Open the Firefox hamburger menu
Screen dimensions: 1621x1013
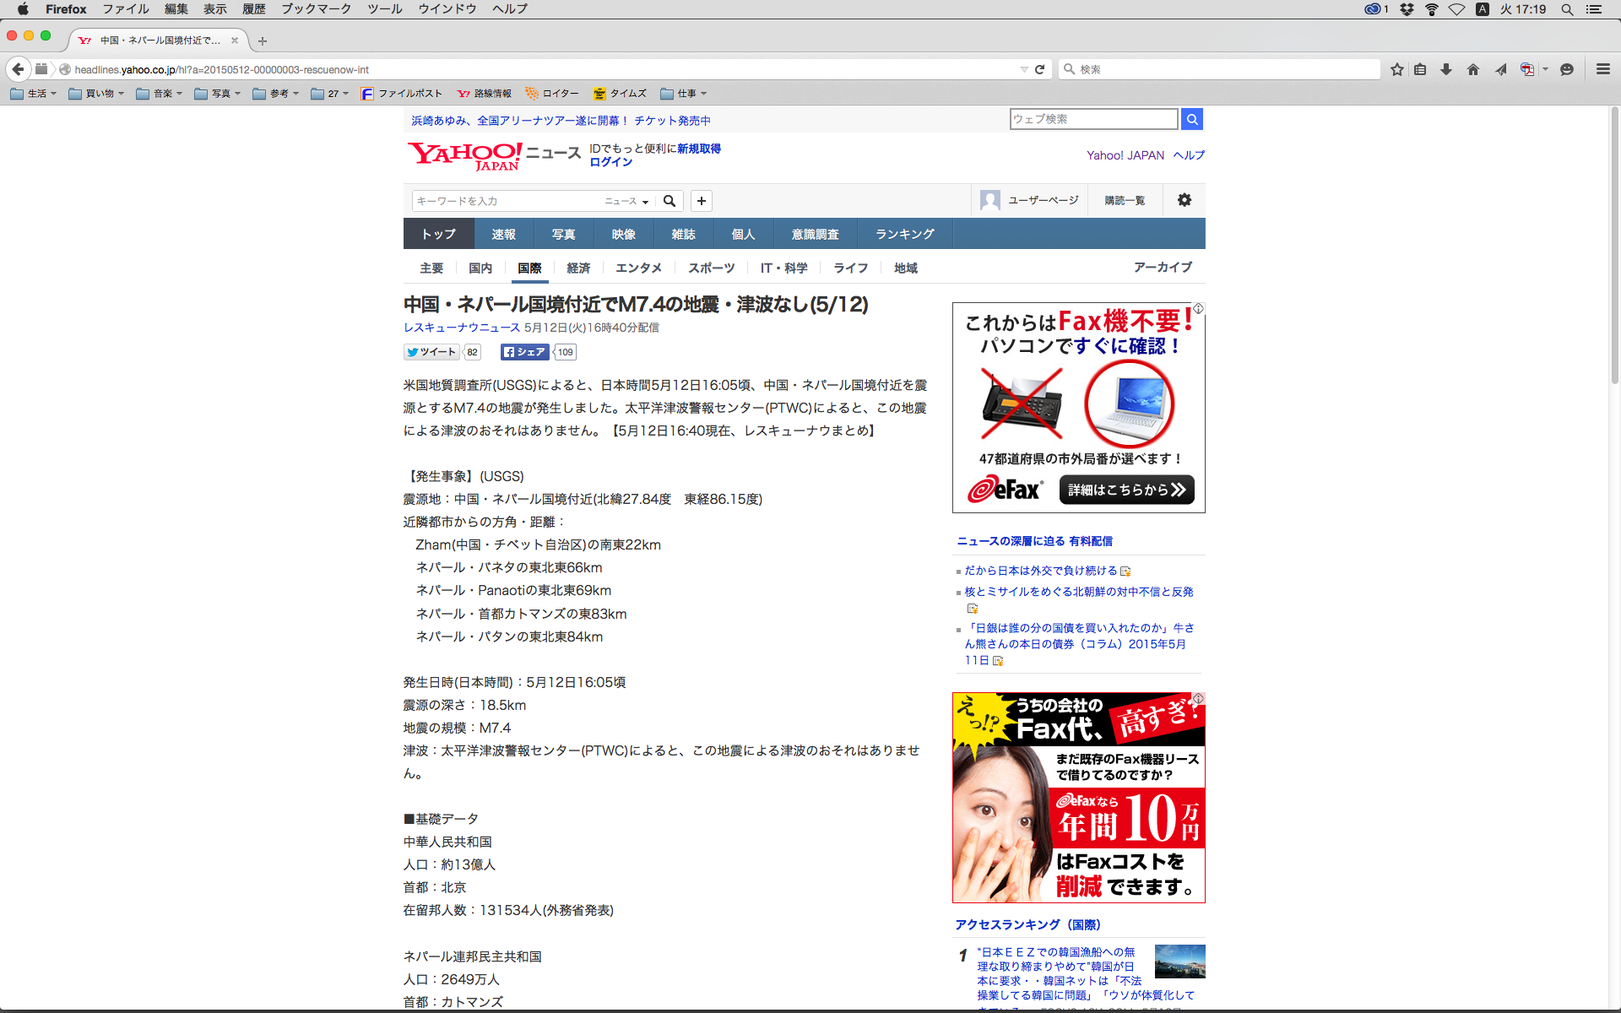pyautogui.click(x=1603, y=69)
